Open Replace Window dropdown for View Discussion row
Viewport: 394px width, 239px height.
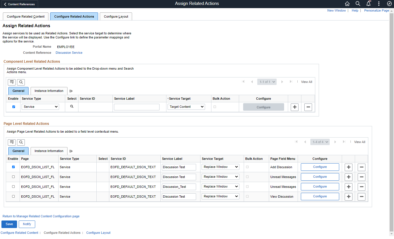[x=220, y=196]
